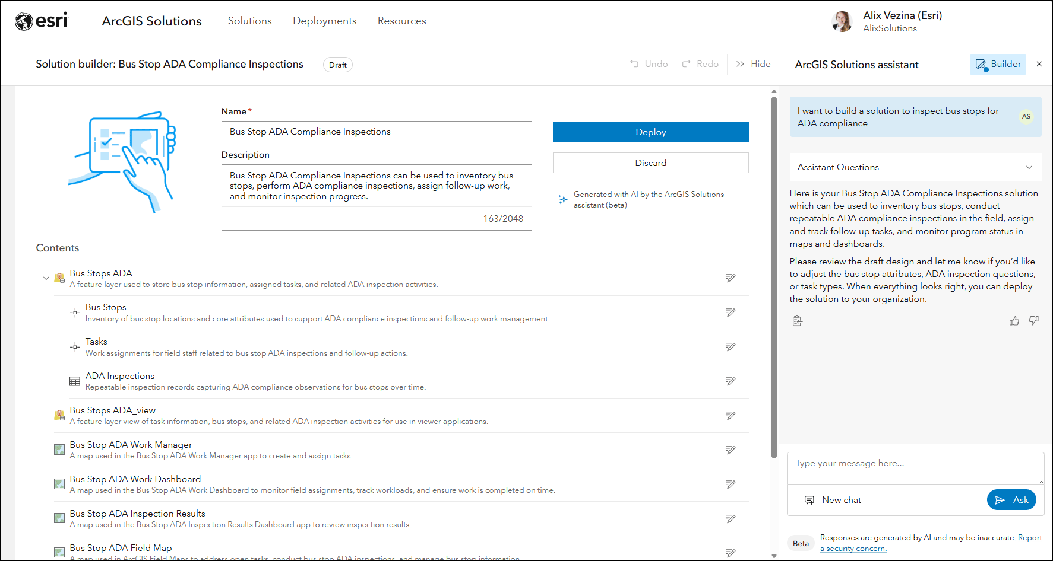The height and width of the screenshot is (561, 1053).
Task: Click the Tasks point layer icon
Action: click(75, 347)
